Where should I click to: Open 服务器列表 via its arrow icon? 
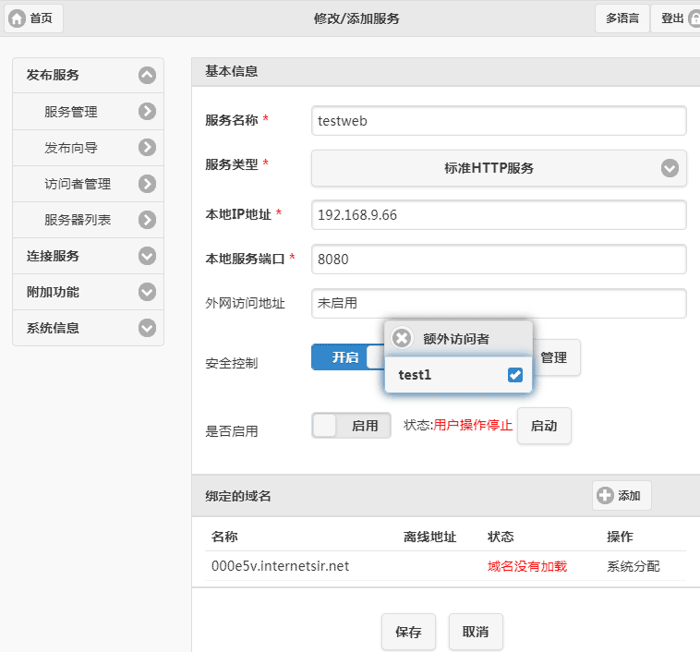(147, 220)
